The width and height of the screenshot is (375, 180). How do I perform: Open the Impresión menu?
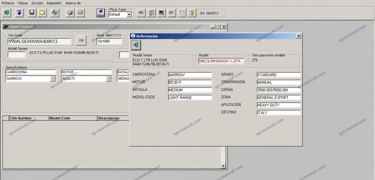(x=54, y=3)
